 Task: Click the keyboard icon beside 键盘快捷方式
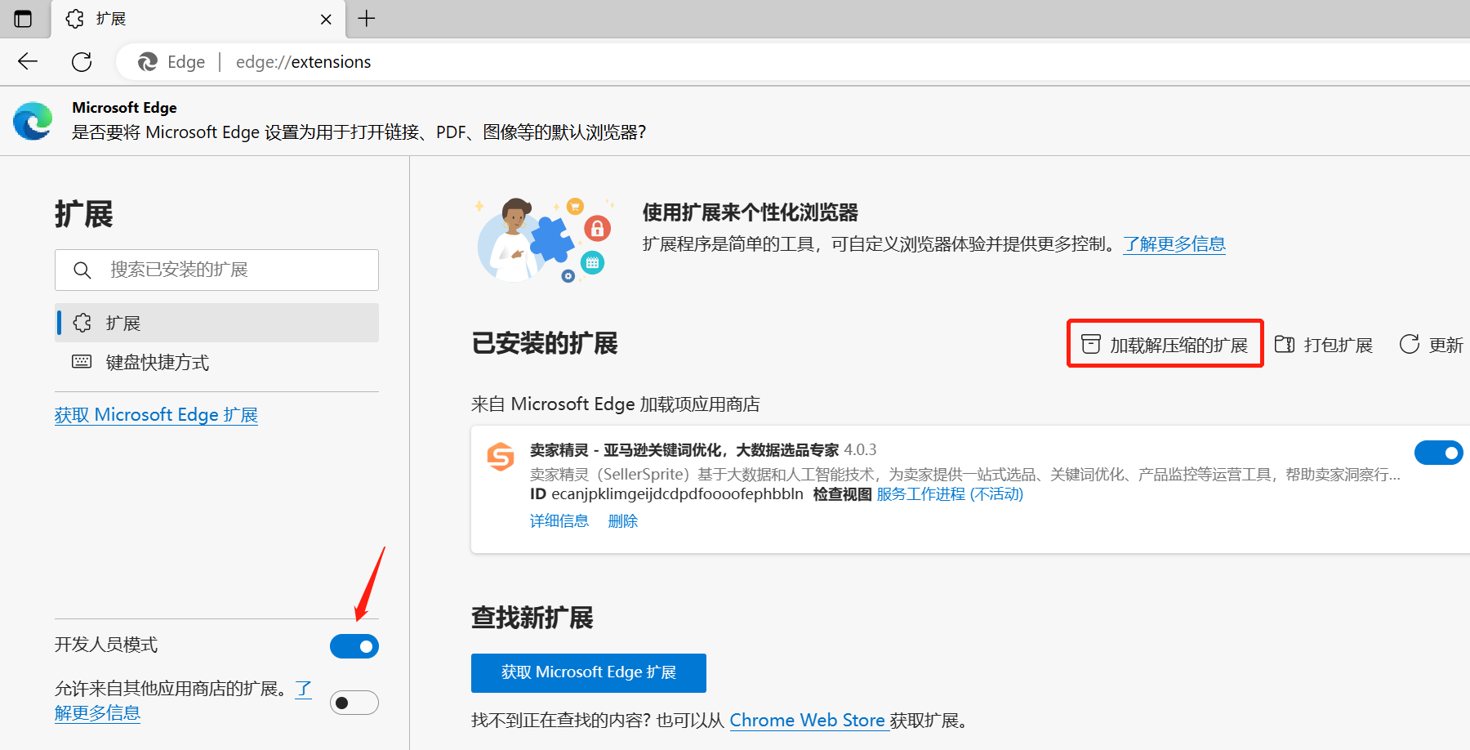click(x=82, y=362)
